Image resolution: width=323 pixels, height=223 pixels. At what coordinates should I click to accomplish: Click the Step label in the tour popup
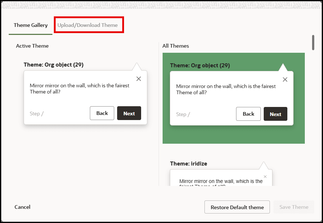tap(36, 113)
